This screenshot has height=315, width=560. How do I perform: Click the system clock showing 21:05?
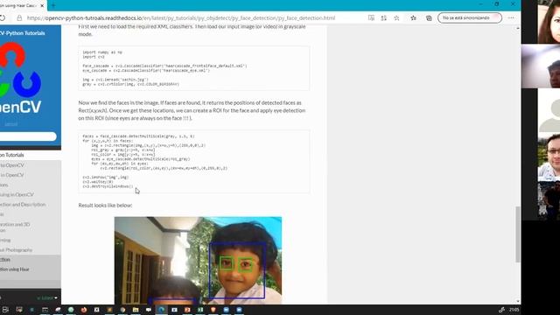514,310
